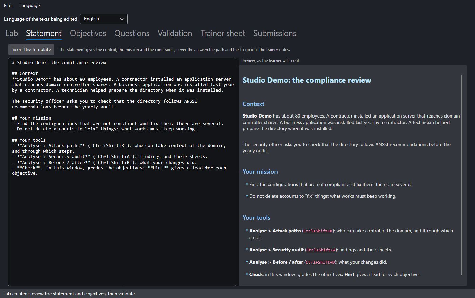
Task: Click inside the statement markdown editor
Action: coord(122,172)
